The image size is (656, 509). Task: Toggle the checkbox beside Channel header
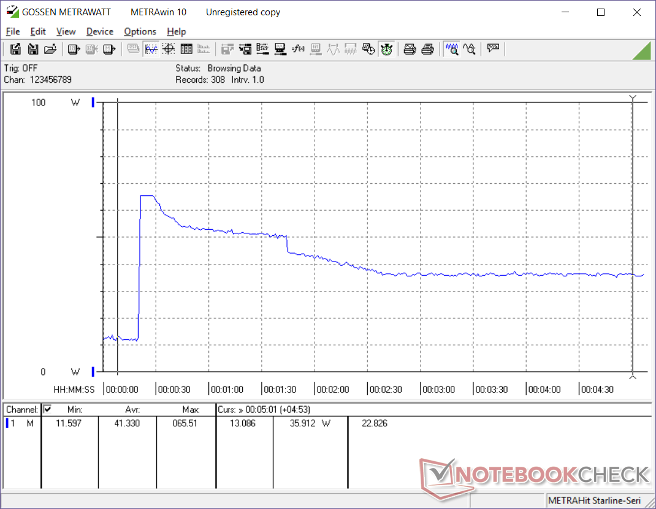[x=47, y=409]
